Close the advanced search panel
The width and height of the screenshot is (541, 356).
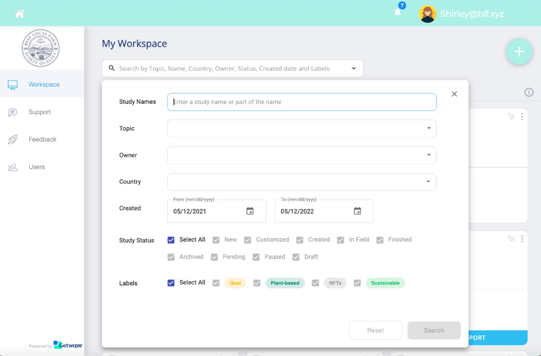point(454,94)
